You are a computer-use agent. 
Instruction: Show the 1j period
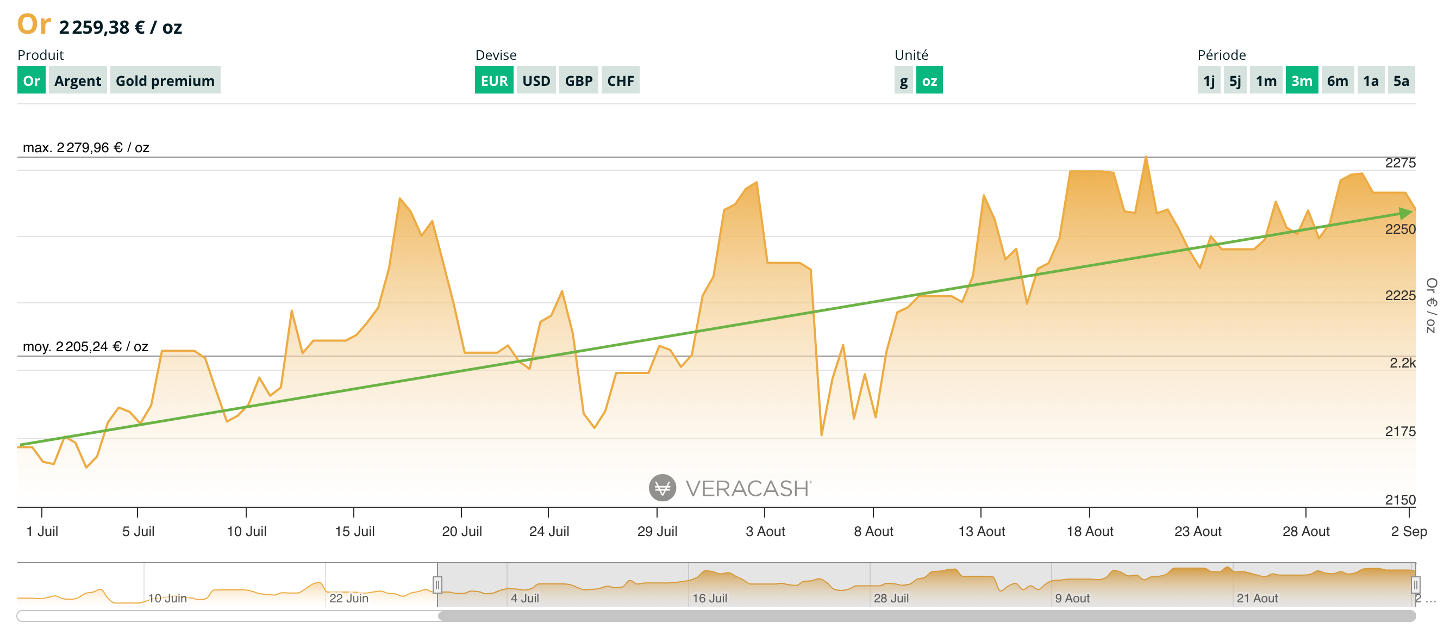(1209, 80)
